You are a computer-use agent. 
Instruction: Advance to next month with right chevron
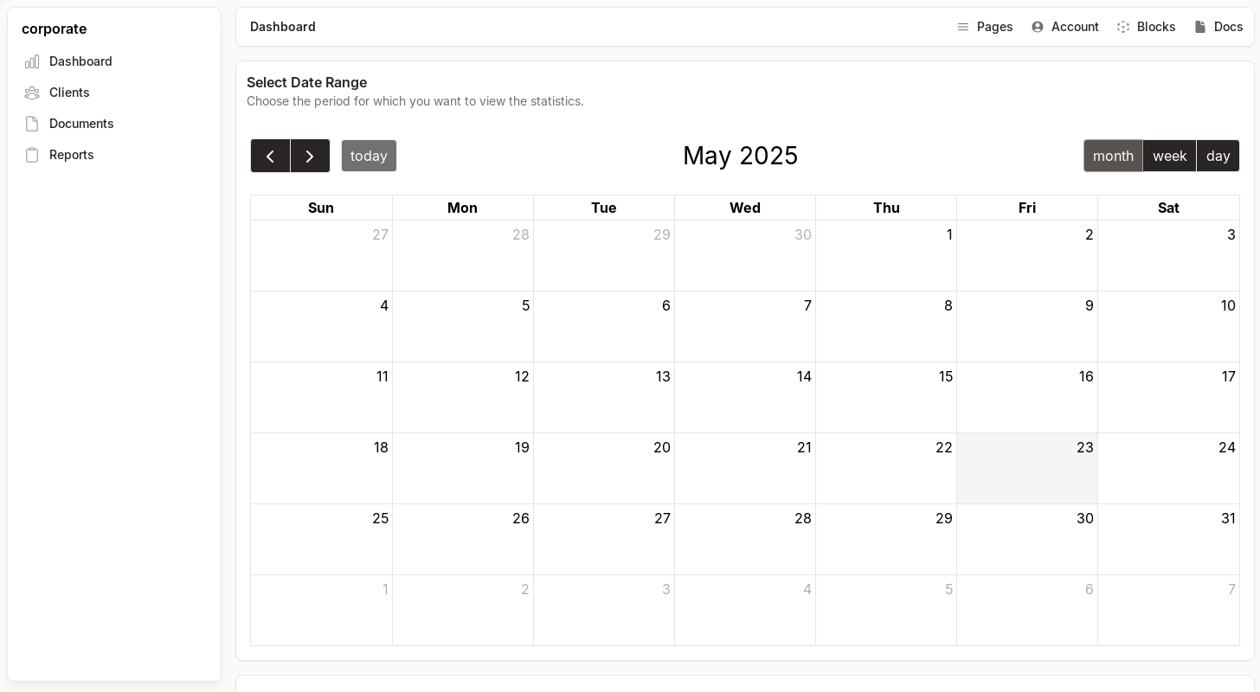tap(310, 156)
